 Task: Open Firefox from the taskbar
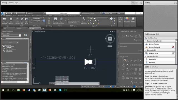(x=24, y=90)
